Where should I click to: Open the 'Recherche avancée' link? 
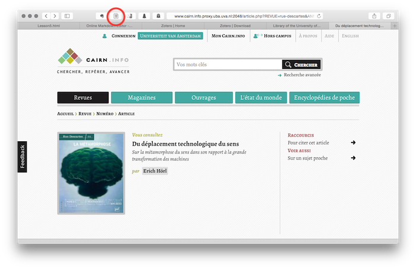pos(302,75)
